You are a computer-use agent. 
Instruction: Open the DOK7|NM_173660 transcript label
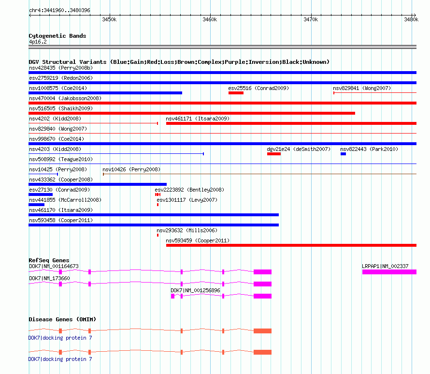(49, 278)
